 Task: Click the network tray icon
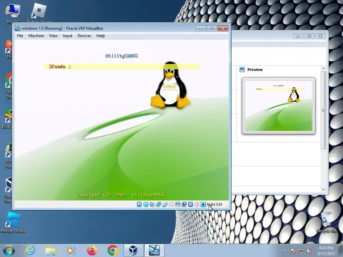(x=301, y=251)
